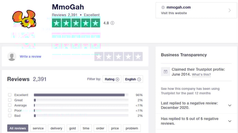
Task: Open the right arrow on mmogah.com card
Action: [x=230, y=10]
